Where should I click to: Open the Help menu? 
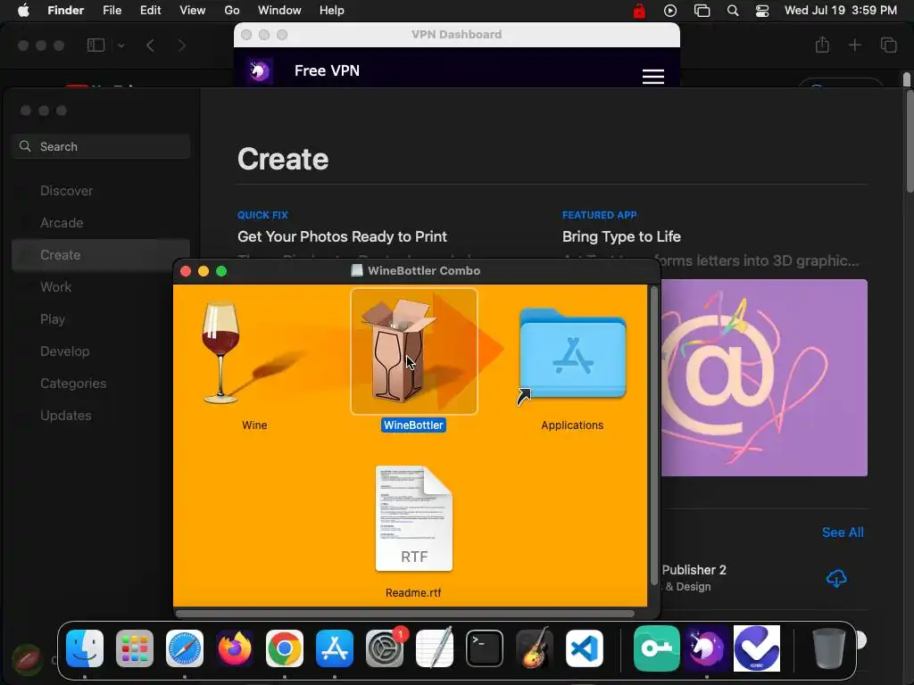click(x=332, y=11)
